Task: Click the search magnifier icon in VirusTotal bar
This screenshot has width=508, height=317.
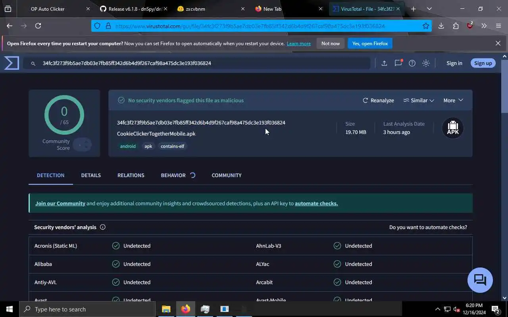Action: pos(33,63)
